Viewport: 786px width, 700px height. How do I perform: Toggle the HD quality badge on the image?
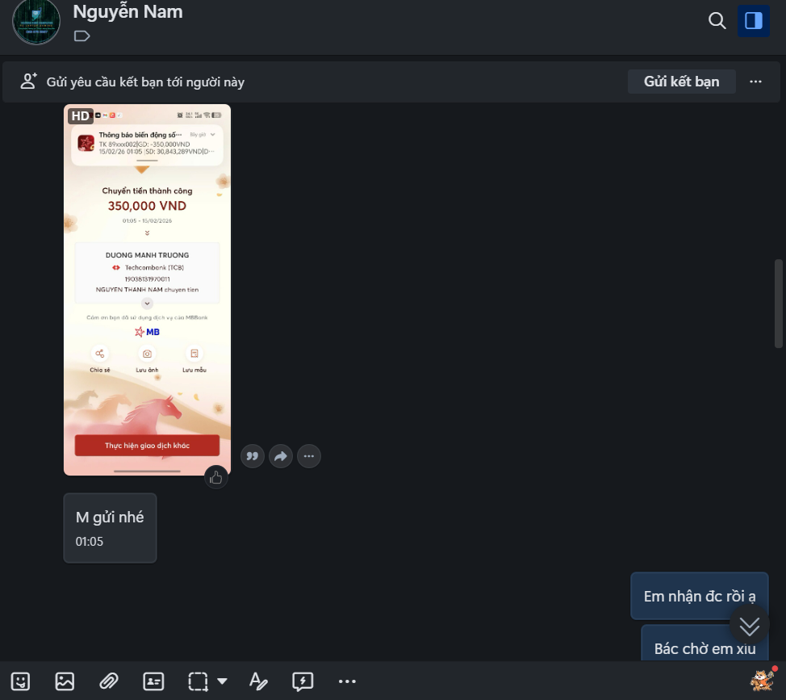coord(80,115)
